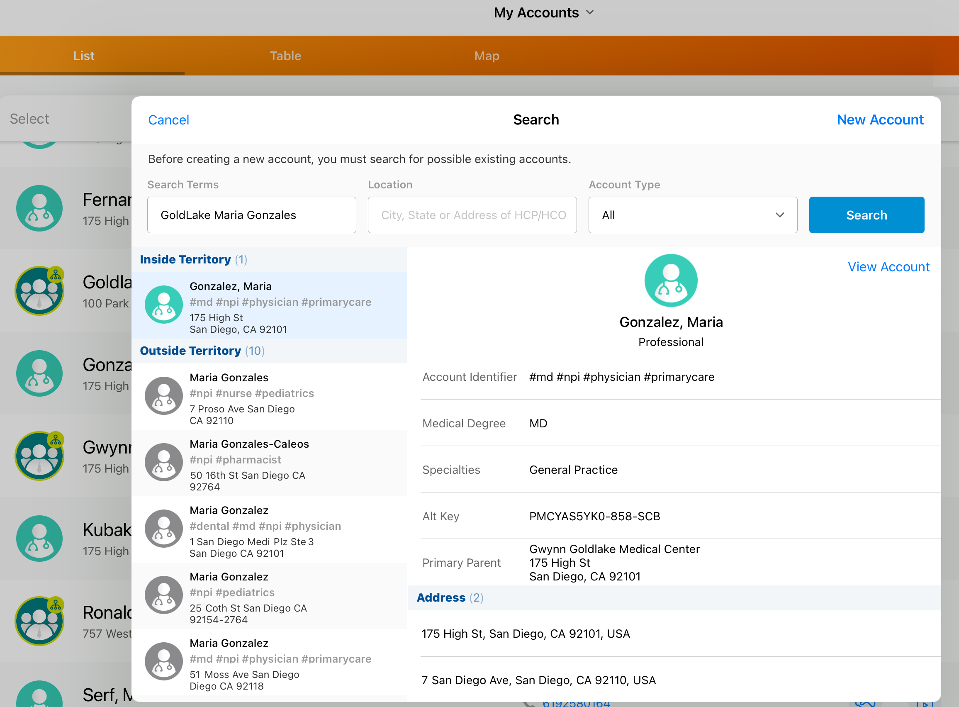Click the Fernar account avatar in background list
This screenshot has height=707, width=959.
pos(39,208)
